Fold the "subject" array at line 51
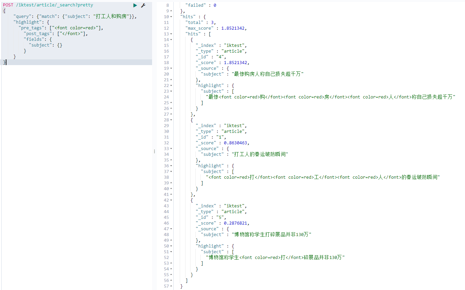This screenshot has height=290, width=465. pyautogui.click(x=171, y=252)
